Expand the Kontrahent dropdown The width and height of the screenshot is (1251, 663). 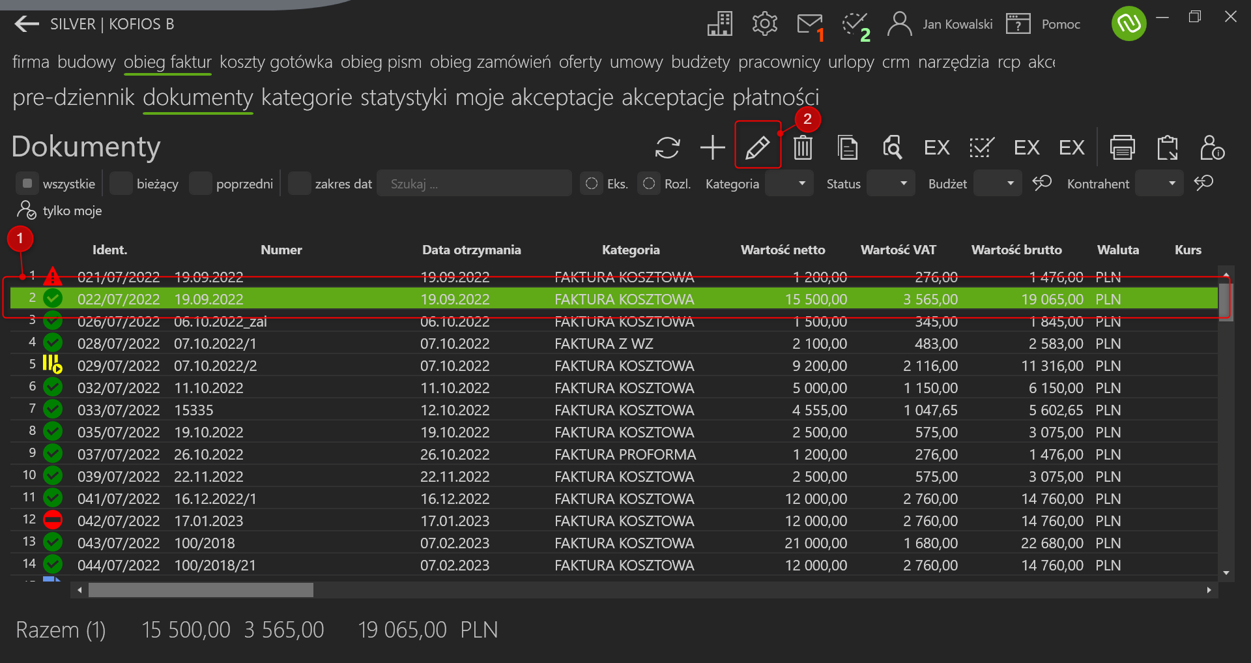1159,183
